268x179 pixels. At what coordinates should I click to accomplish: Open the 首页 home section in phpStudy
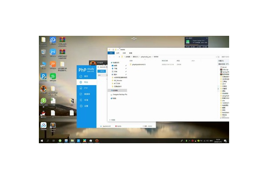[86, 76]
